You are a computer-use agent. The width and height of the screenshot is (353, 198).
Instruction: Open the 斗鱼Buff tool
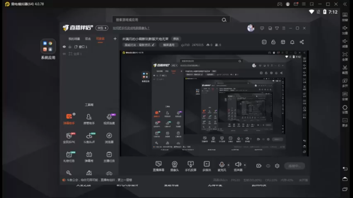click(x=89, y=138)
